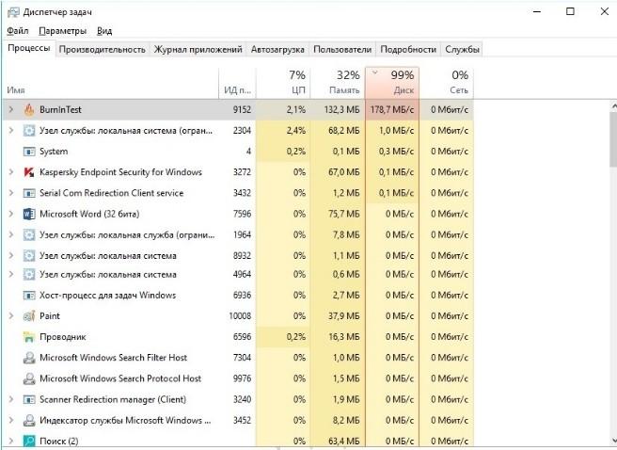Click the Kaspersky Endpoint Security icon
Screen dimensions: 617x450
(29, 172)
